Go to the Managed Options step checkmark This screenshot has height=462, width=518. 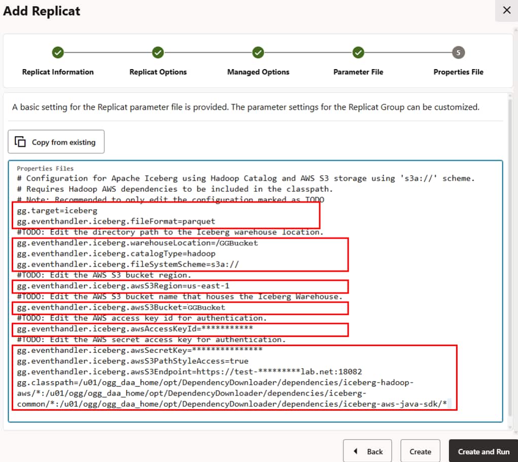pyautogui.click(x=258, y=52)
